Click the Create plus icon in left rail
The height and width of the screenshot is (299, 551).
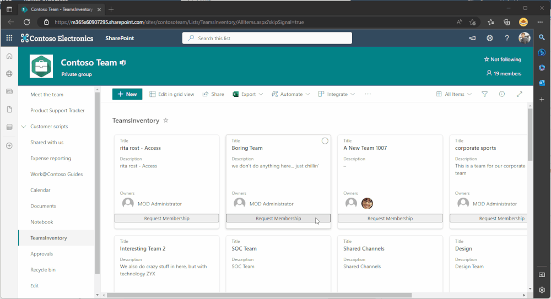pos(9,145)
